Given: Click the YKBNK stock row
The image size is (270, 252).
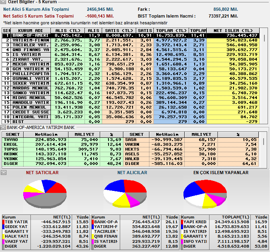Looking at the screenshot, I should [62, 159].
